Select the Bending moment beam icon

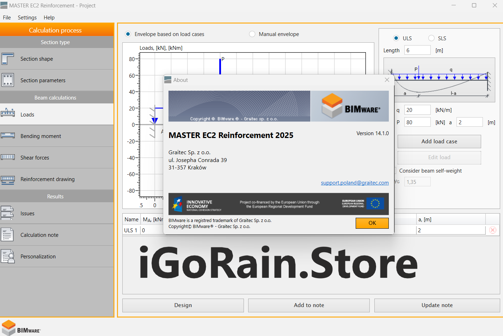coord(8,136)
